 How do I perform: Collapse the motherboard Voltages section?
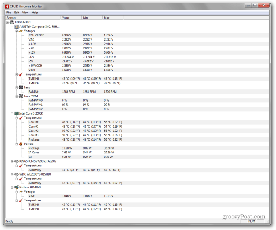pyautogui.click(x=16, y=31)
